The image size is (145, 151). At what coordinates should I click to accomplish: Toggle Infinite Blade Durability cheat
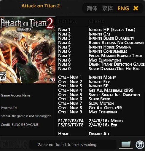click(111, 38)
